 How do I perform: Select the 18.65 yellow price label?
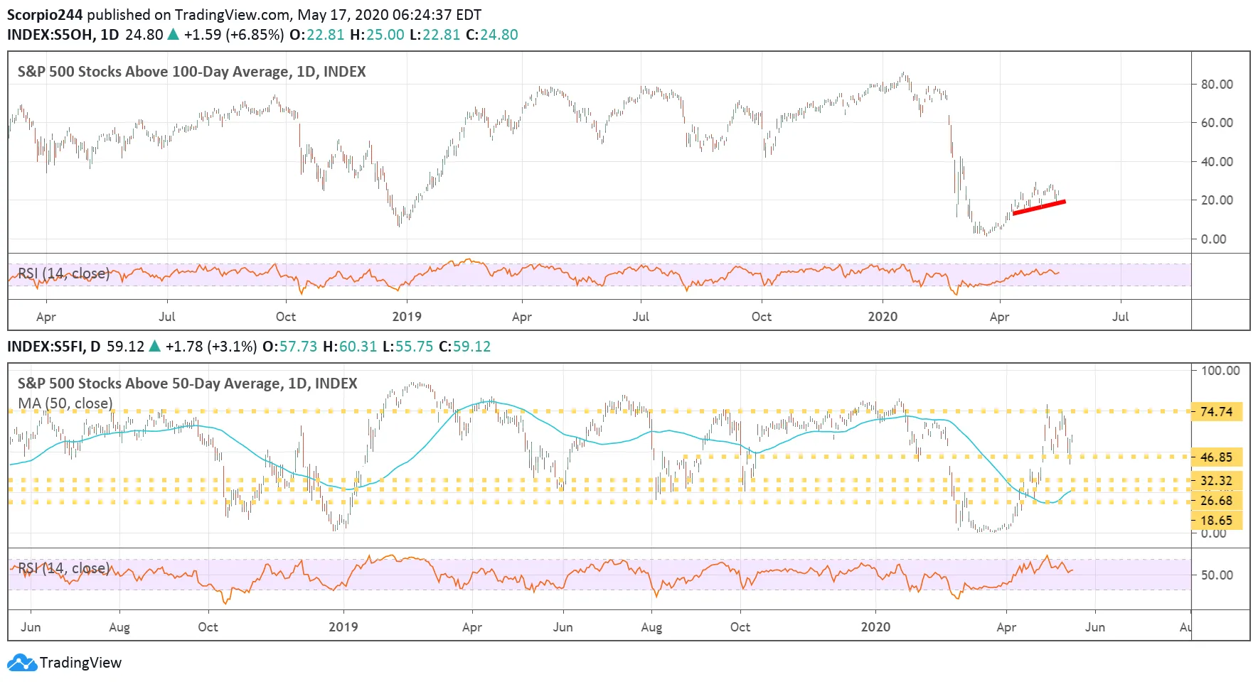click(1217, 521)
